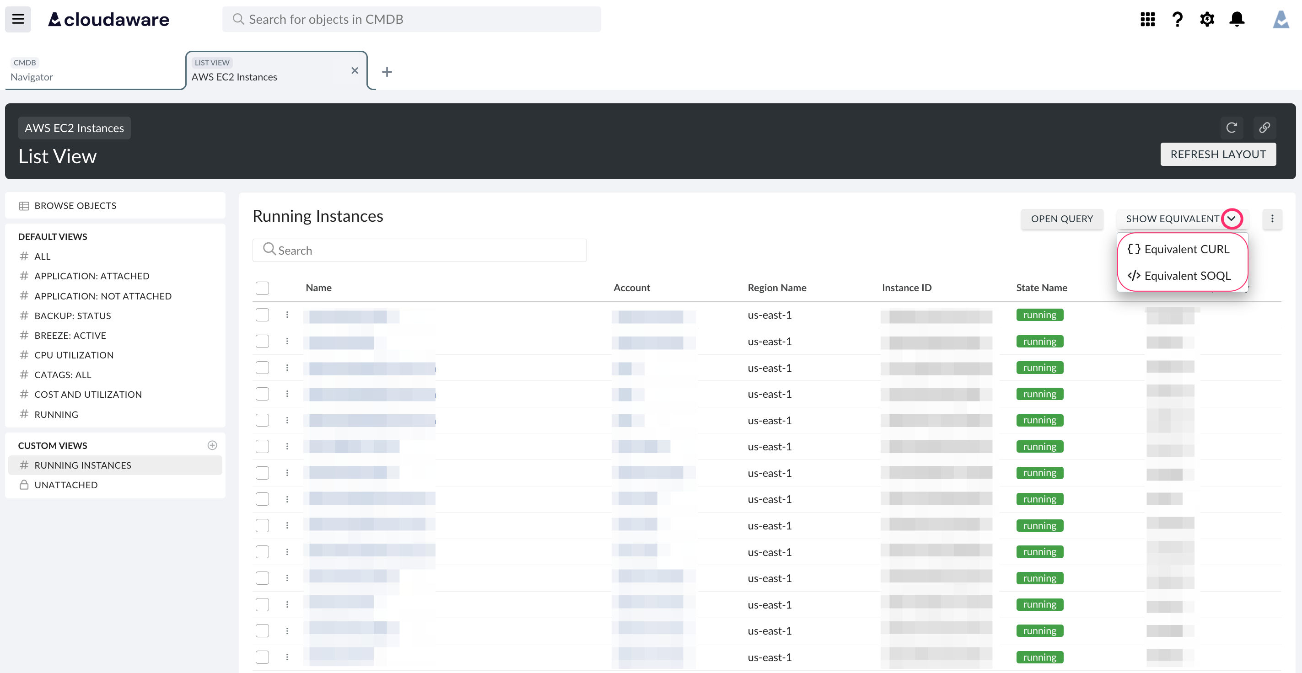
Task: Toggle the select-all header checkbox
Action: 262,288
